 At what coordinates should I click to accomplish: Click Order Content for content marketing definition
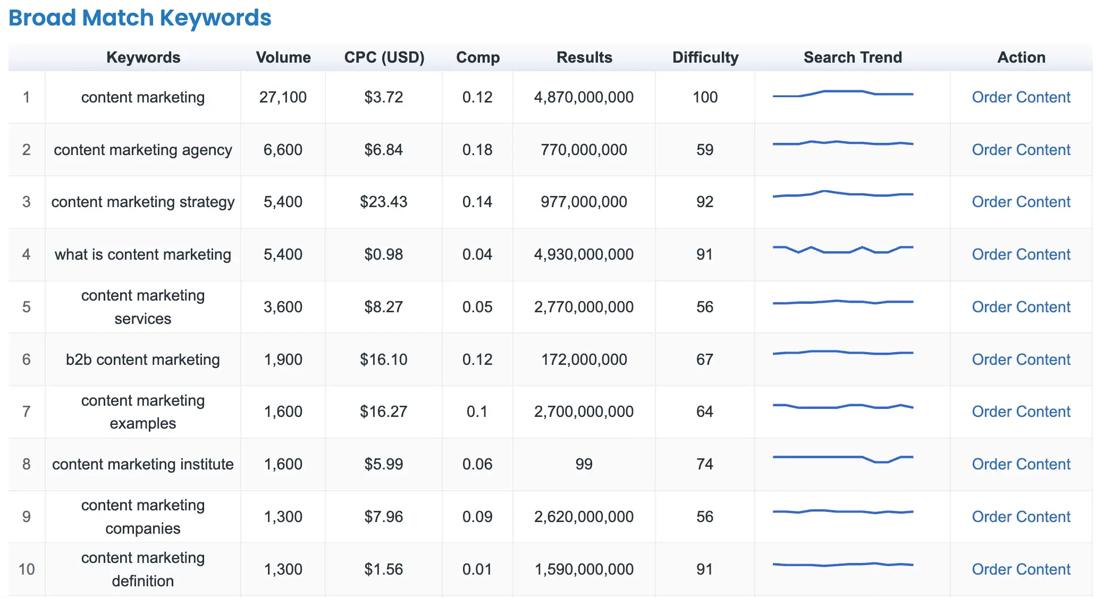[x=1021, y=569]
